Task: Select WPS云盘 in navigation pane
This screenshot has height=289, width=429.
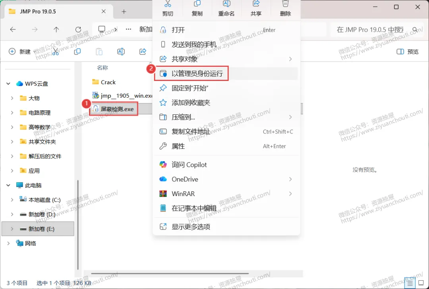Action: pos(32,84)
